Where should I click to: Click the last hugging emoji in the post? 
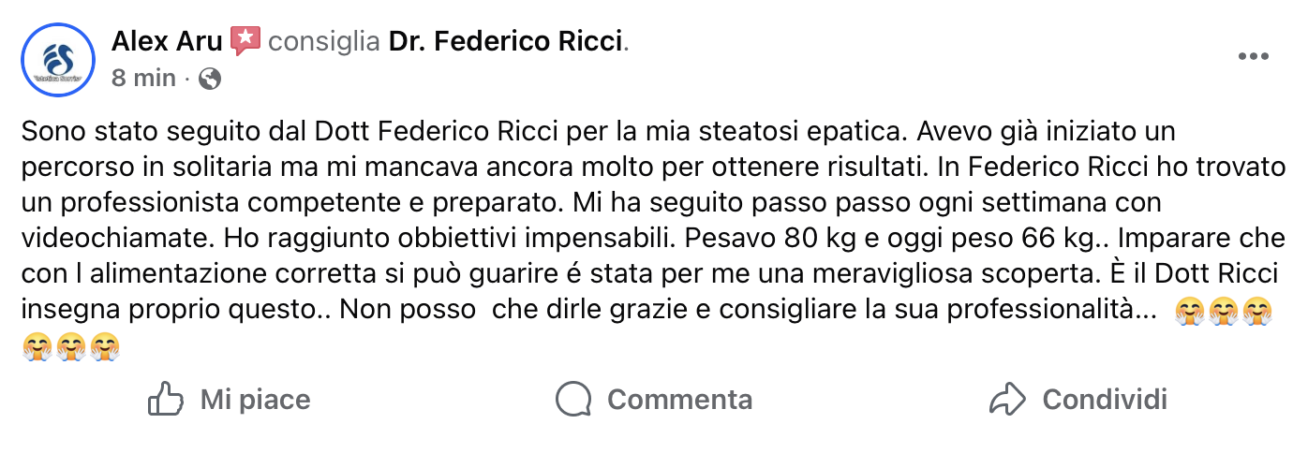(106, 347)
